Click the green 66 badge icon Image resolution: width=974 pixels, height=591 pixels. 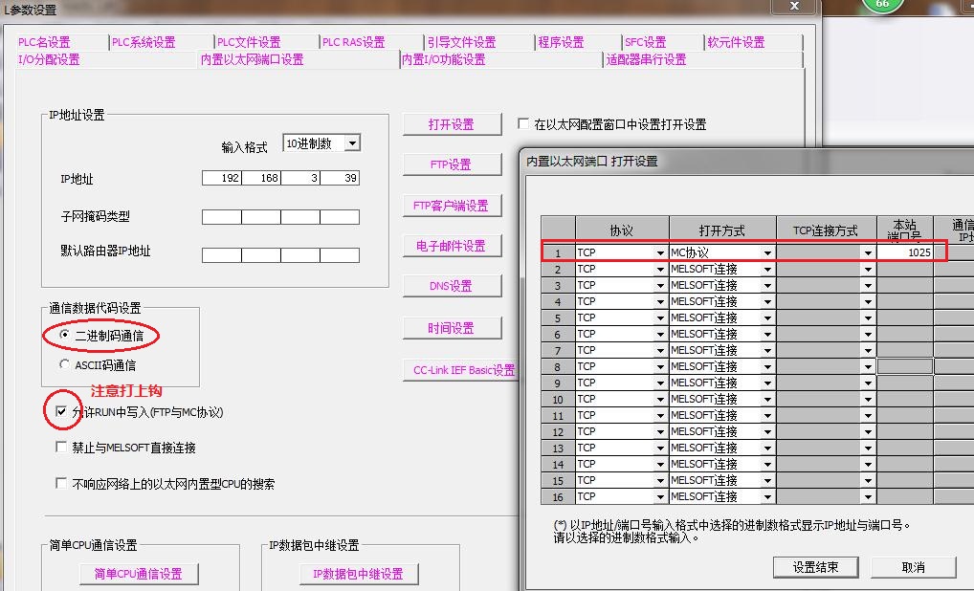[881, 5]
